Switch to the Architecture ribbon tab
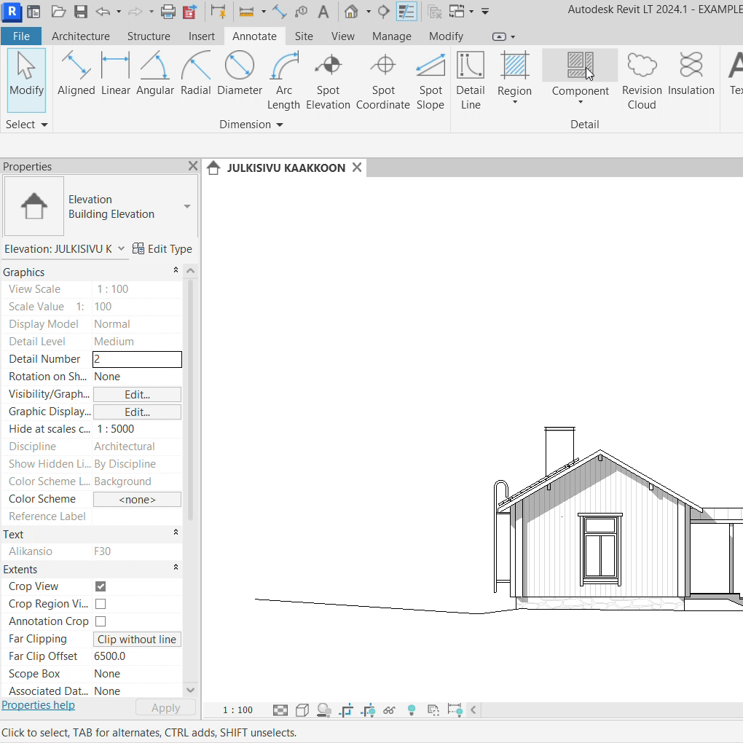This screenshot has height=743, width=743. click(x=81, y=36)
